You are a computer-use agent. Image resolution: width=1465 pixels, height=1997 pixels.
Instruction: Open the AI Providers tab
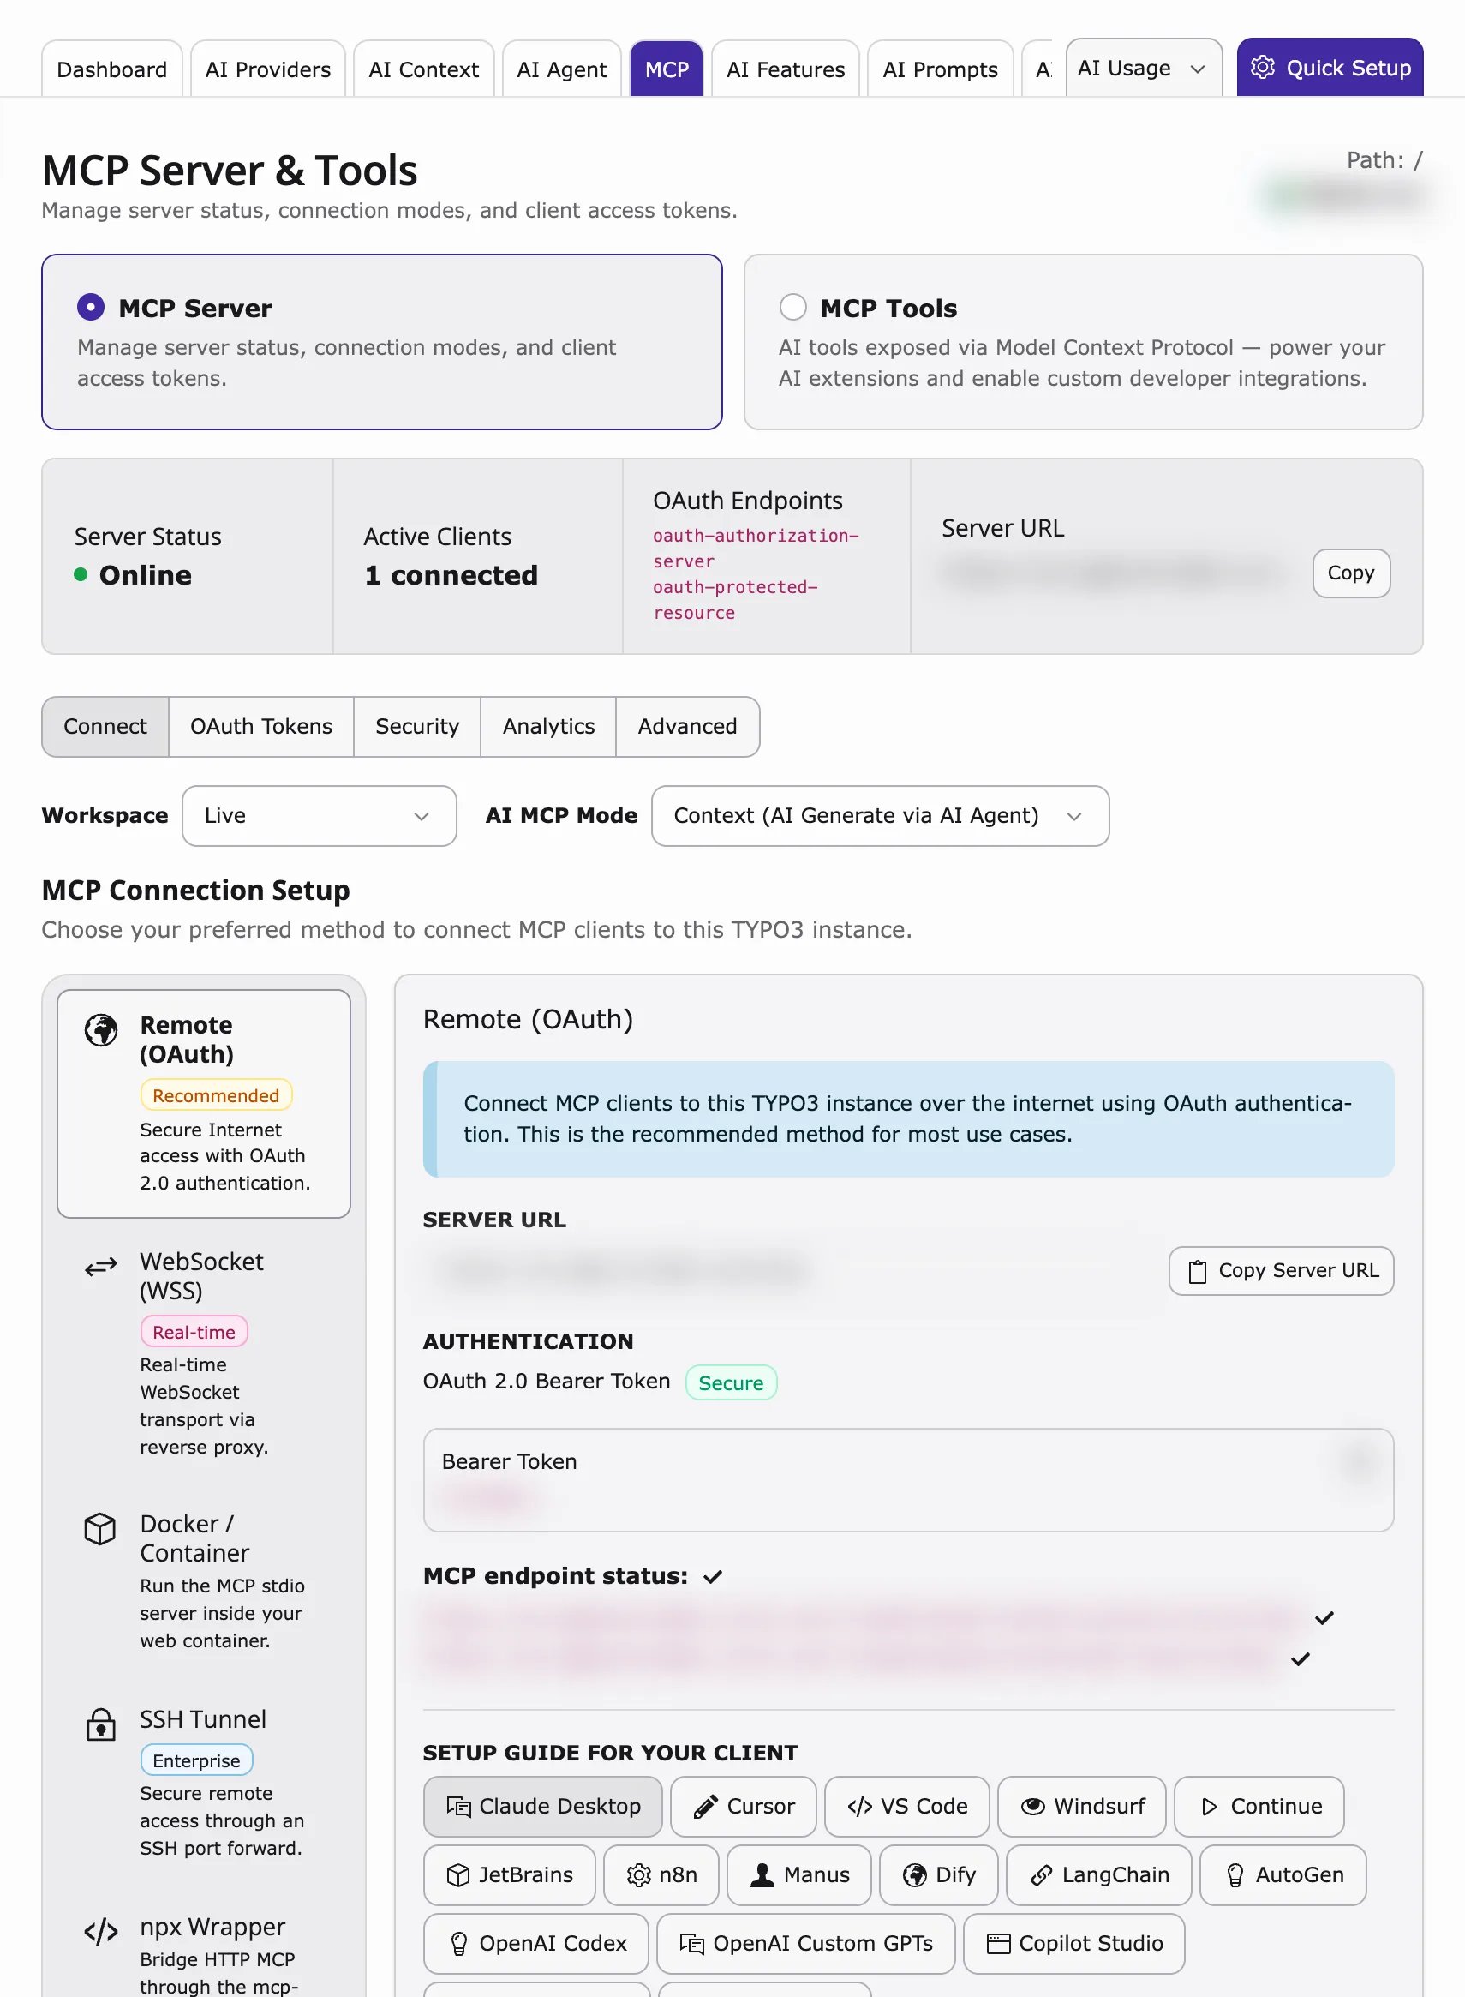[268, 69]
